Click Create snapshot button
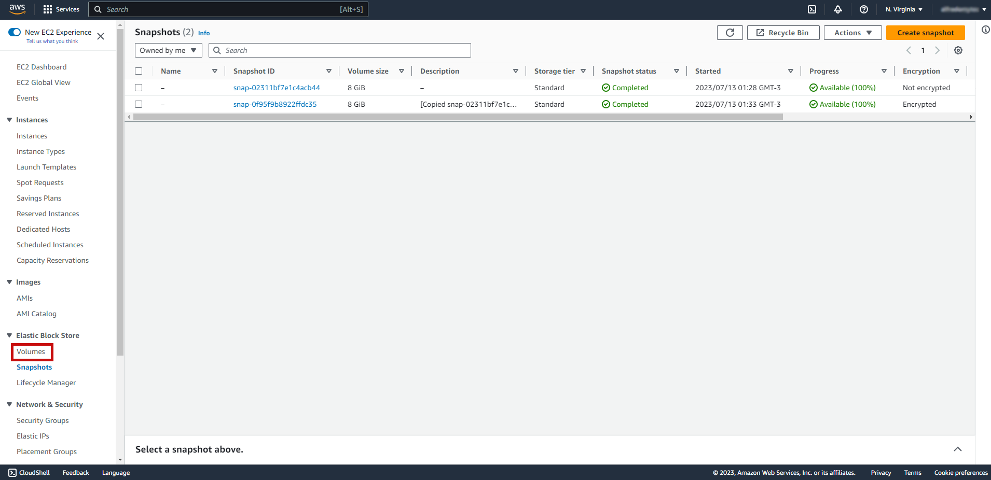The width and height of the screenshot is (991, 480). 926,33
